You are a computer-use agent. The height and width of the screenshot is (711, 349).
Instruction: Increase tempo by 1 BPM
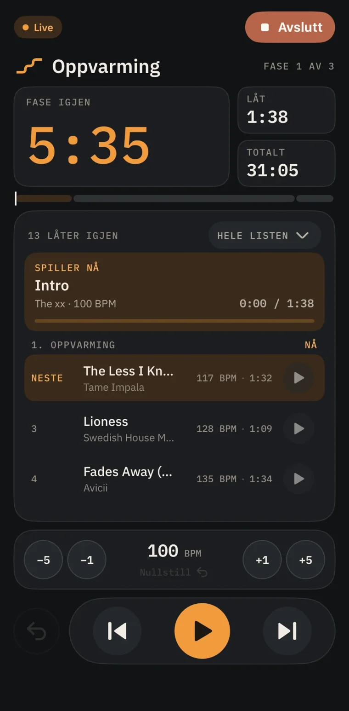pyautogui.click(x=262, y=560)
